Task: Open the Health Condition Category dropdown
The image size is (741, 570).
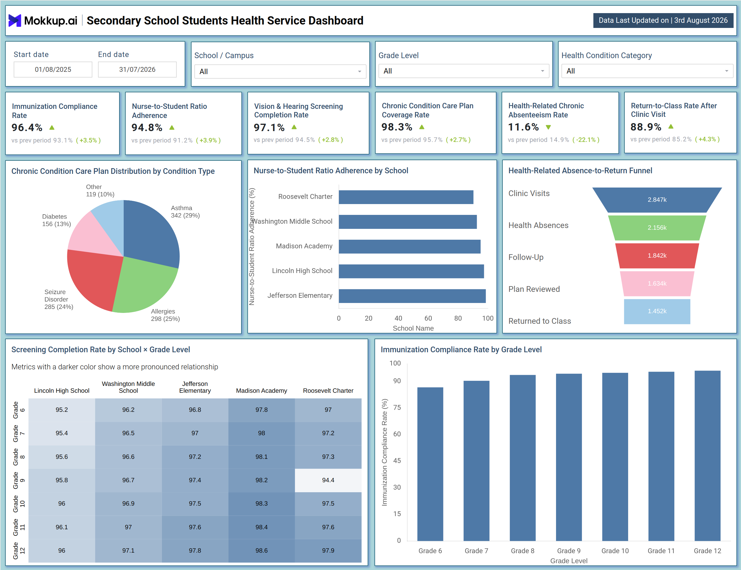Action: [x=647, y=71]
